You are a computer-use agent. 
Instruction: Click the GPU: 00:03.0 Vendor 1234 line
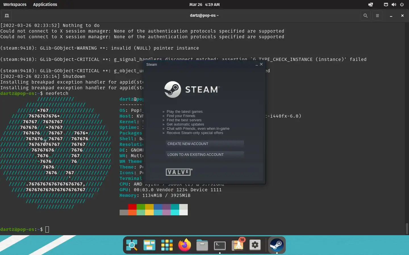click(170, 190)
